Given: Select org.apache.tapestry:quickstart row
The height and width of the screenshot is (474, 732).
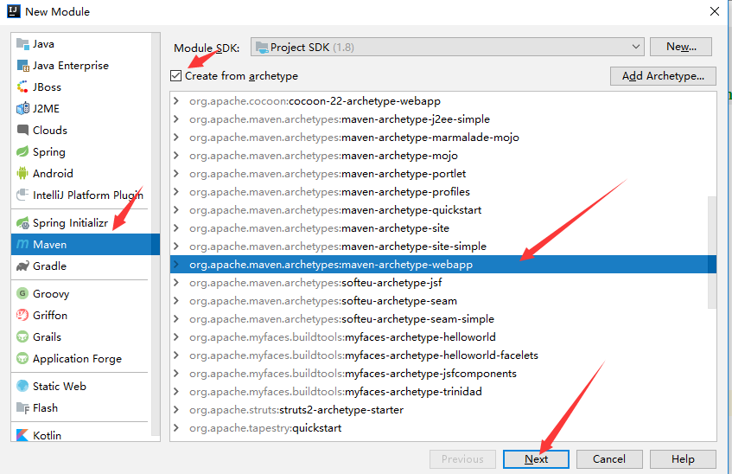Looking at the screenshot, I should tap(443, 428).
